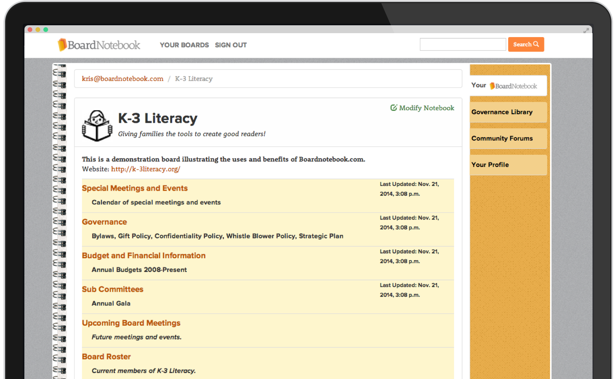Open Special Meetings and Events section
Image resolution: width=615 pixels, height=379 pixels.
(135, 188)
